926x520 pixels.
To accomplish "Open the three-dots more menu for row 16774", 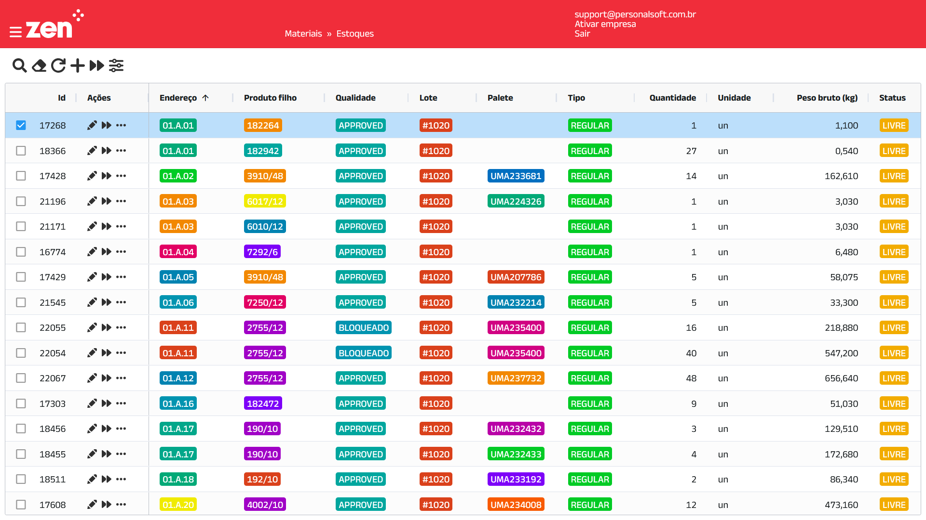I will point(121,252).
